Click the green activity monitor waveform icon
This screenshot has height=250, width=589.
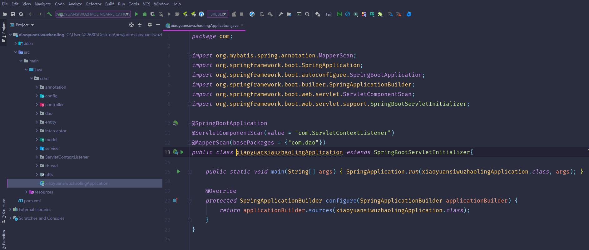coord(339,14)
